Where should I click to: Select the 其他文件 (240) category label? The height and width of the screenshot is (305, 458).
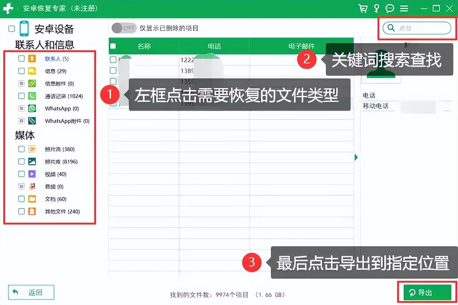[62, 212]
